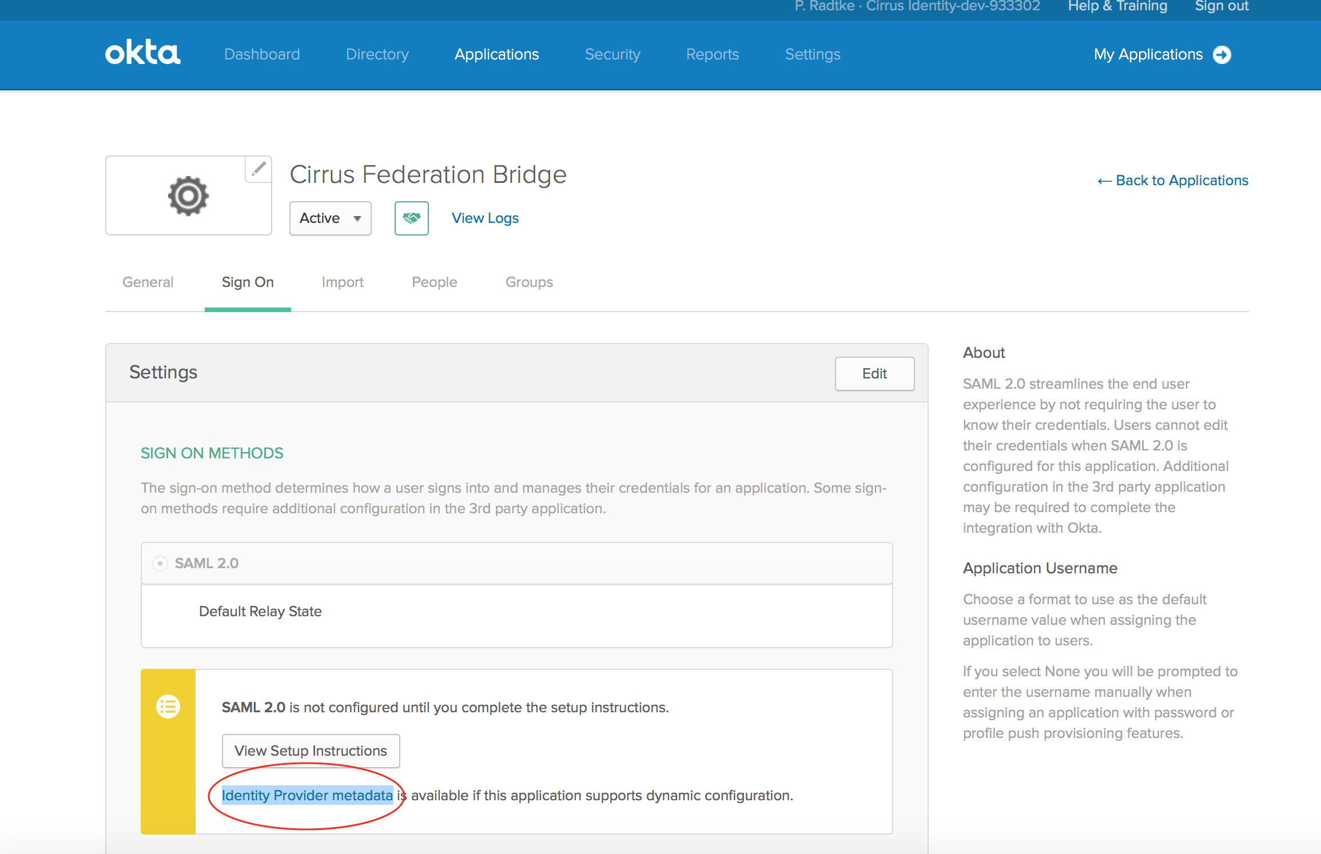1321x854 pixels.
Task: Click the P. Radtke account name
Action: pyautogui.click(x=917, y=6)
